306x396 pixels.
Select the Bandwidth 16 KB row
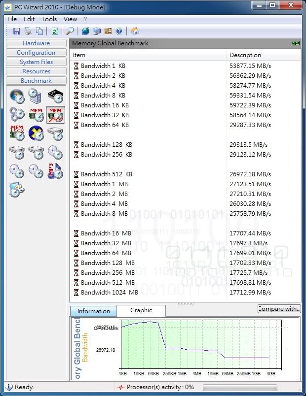185,105
